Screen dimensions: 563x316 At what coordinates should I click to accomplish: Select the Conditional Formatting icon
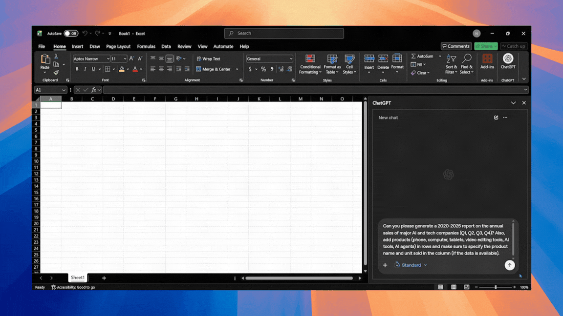[x=310, y=64]
